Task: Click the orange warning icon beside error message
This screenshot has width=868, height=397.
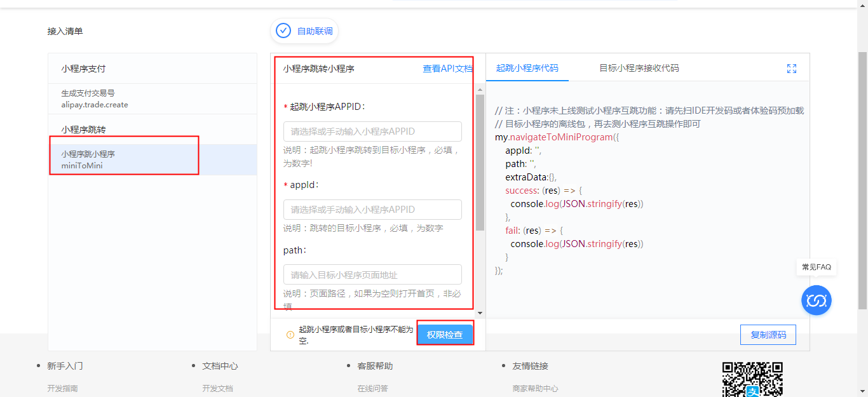Action: click(x=290, y=335)
